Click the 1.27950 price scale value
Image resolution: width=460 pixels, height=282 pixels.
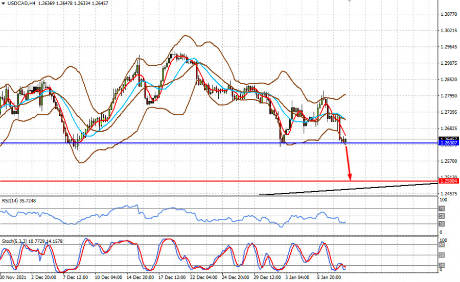pyautogui.click(x=449, y=96)
